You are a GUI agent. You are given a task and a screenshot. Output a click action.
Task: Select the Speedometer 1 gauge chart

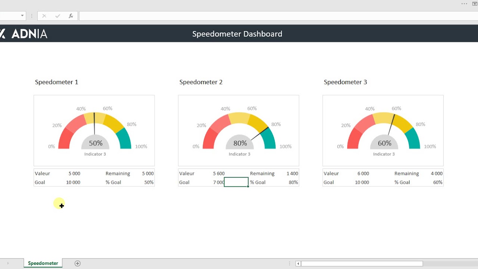pyautogui.click(x=94, y=130)
